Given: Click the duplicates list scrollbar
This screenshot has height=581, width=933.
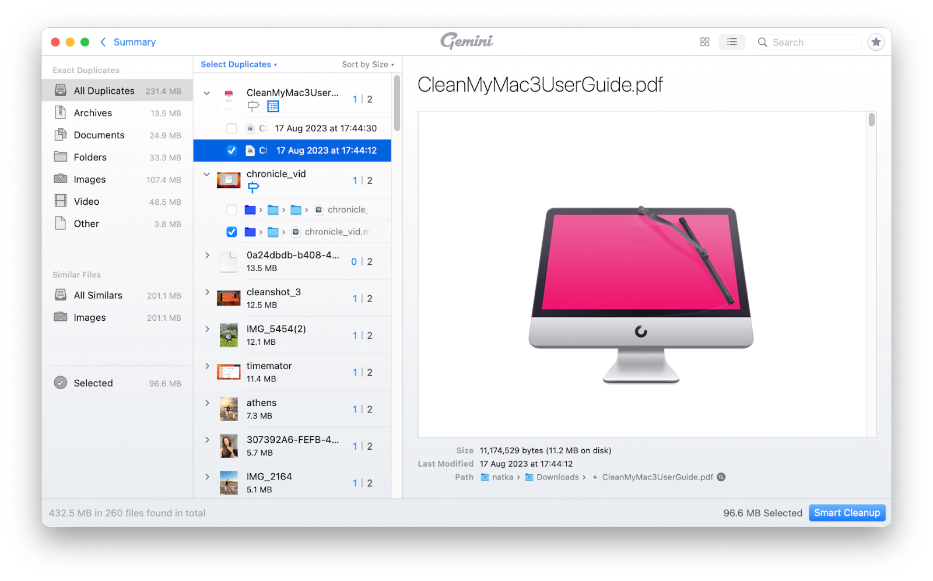Looking at the screenshot, I should coord(397,103).
